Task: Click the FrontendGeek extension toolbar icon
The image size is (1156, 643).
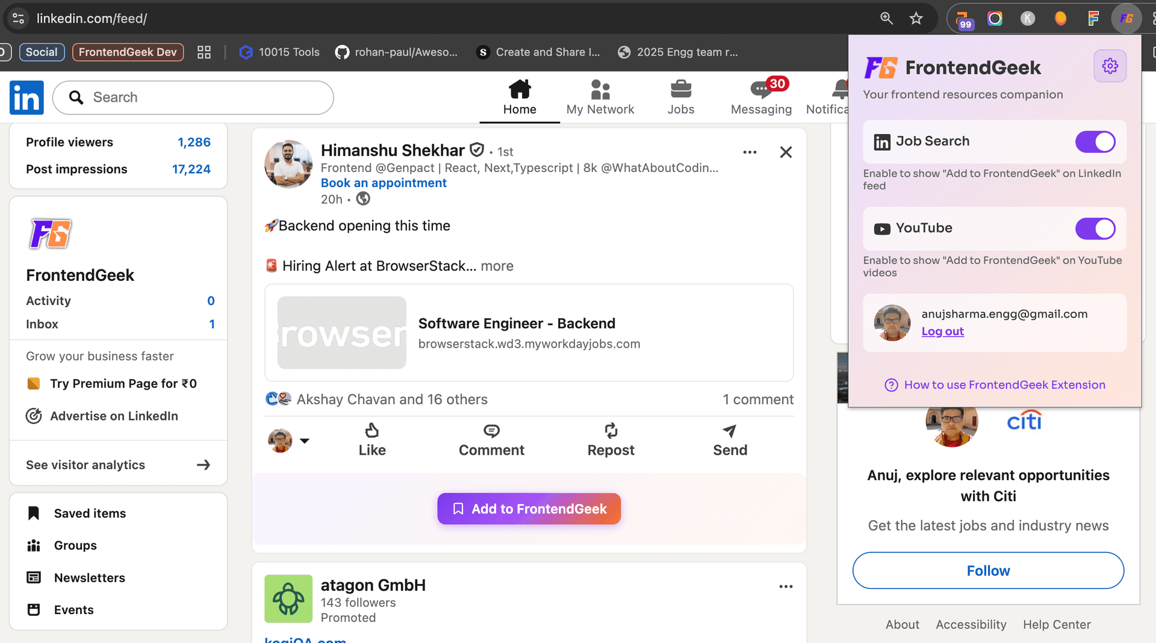Action: [1126, 19]
